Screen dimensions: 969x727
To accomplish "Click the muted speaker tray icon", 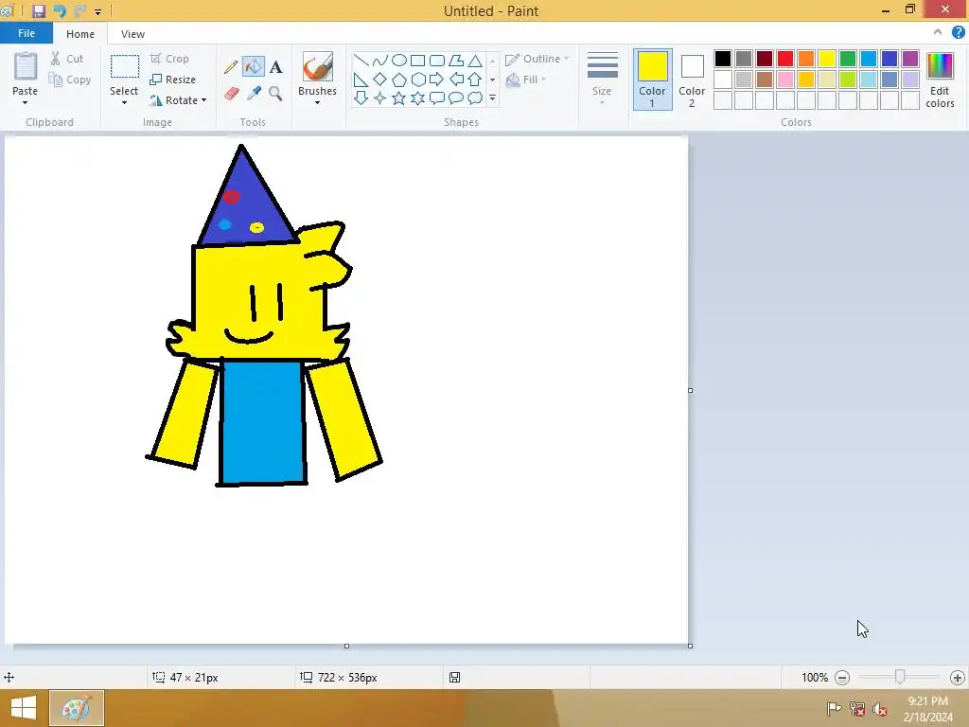I will (880, 709).
